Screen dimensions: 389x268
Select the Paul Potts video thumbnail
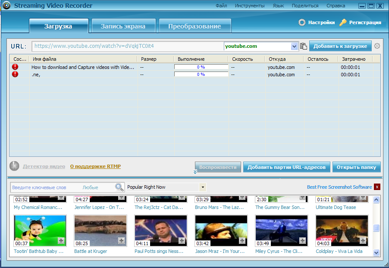point(161,231)
